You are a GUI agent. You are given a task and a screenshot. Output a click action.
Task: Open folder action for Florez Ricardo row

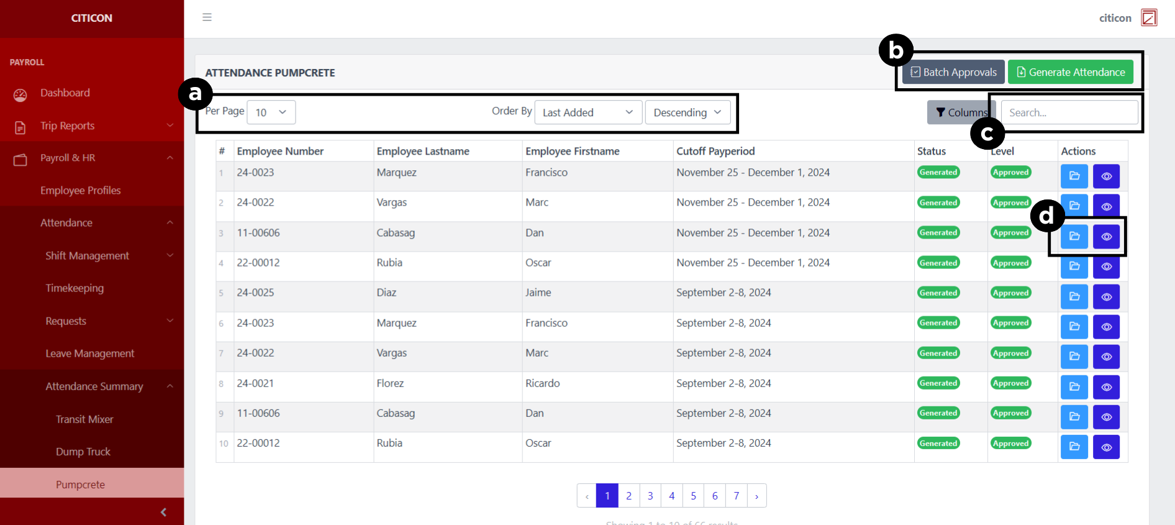coord(1074,387)
